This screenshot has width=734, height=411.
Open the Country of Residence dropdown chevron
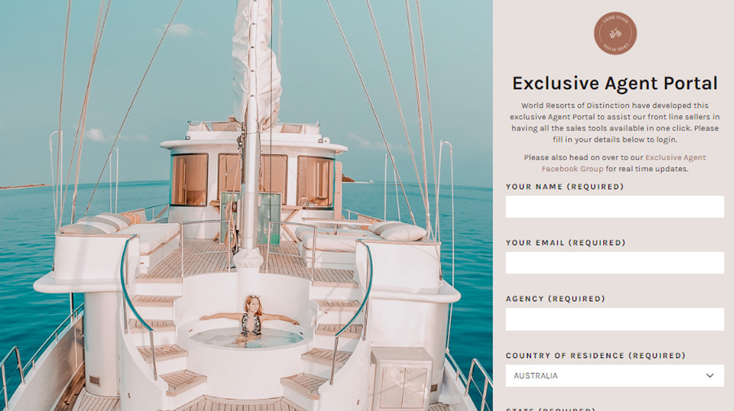pyautogui.click(x=710, y=376)
